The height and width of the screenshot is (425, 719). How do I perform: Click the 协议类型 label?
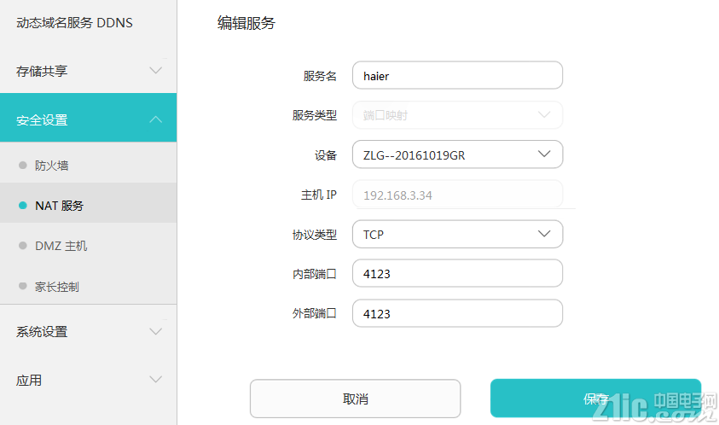coord(315,235)
